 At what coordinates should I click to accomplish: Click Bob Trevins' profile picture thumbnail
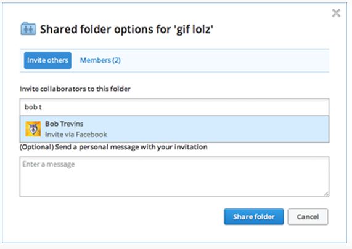click(33, 129)
